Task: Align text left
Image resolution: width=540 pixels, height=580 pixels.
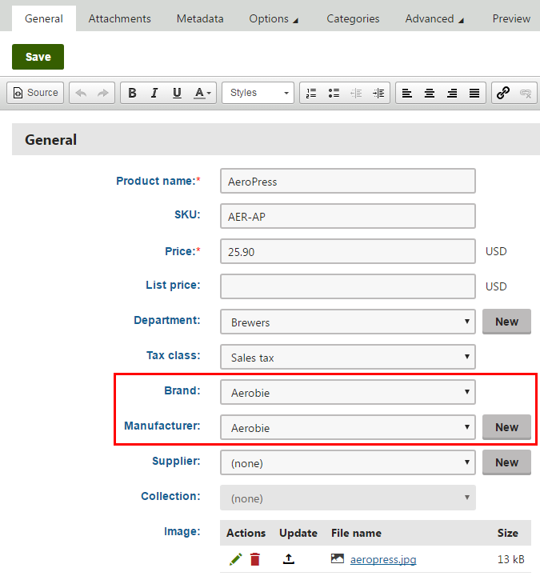Action: coord(407,93)
